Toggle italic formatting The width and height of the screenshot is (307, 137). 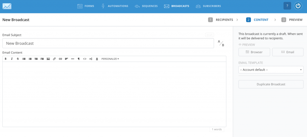[12, 59]
